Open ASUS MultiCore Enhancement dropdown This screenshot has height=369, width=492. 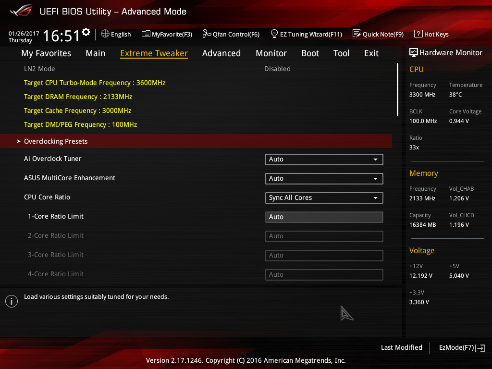pos(324,179)
